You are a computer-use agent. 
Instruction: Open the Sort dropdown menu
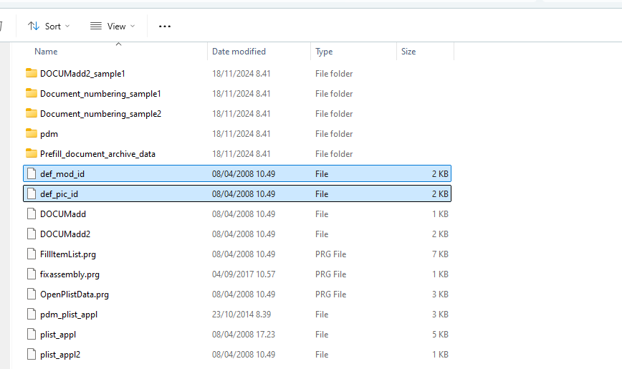pos(49,26)
